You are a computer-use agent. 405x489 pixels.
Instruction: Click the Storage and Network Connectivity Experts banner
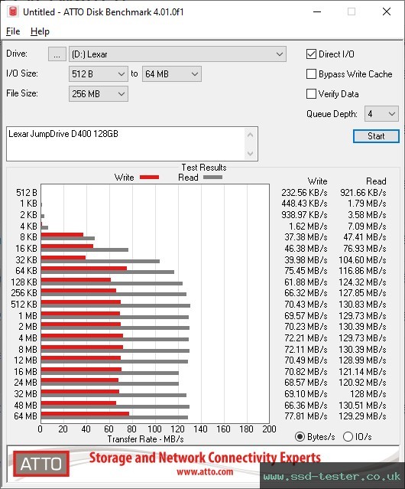205,458
